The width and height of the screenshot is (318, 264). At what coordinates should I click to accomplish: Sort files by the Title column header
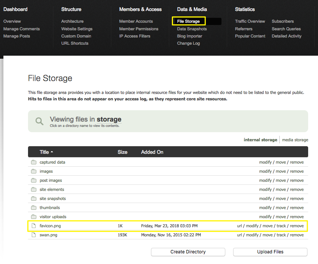click(x=44, y=152)
